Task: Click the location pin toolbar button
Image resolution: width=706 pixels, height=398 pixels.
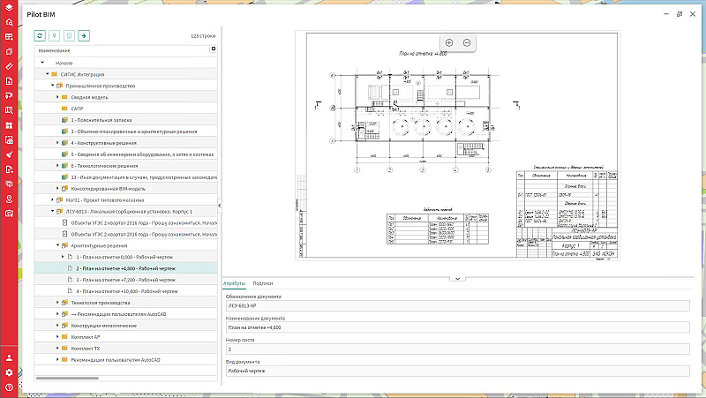Action: 55,36
